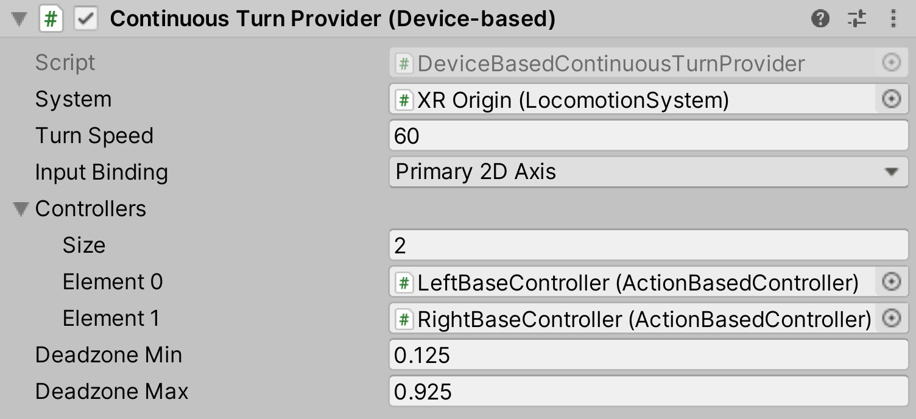Viewport: 916px width, 419px height.
Task: Open the component's kebab options menu
Action: pyautogui.click(x=892, y=19)
